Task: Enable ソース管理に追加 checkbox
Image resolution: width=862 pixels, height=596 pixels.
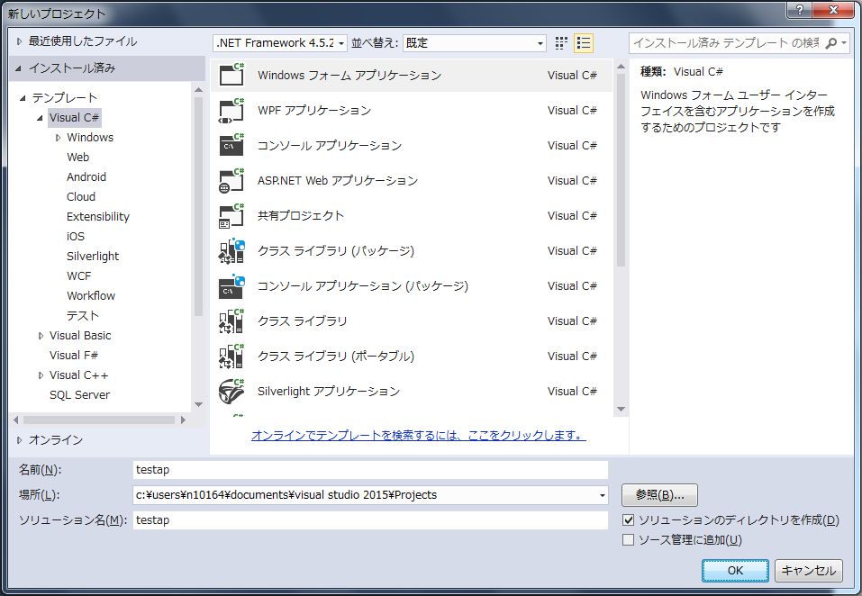Action: [628, 540]
